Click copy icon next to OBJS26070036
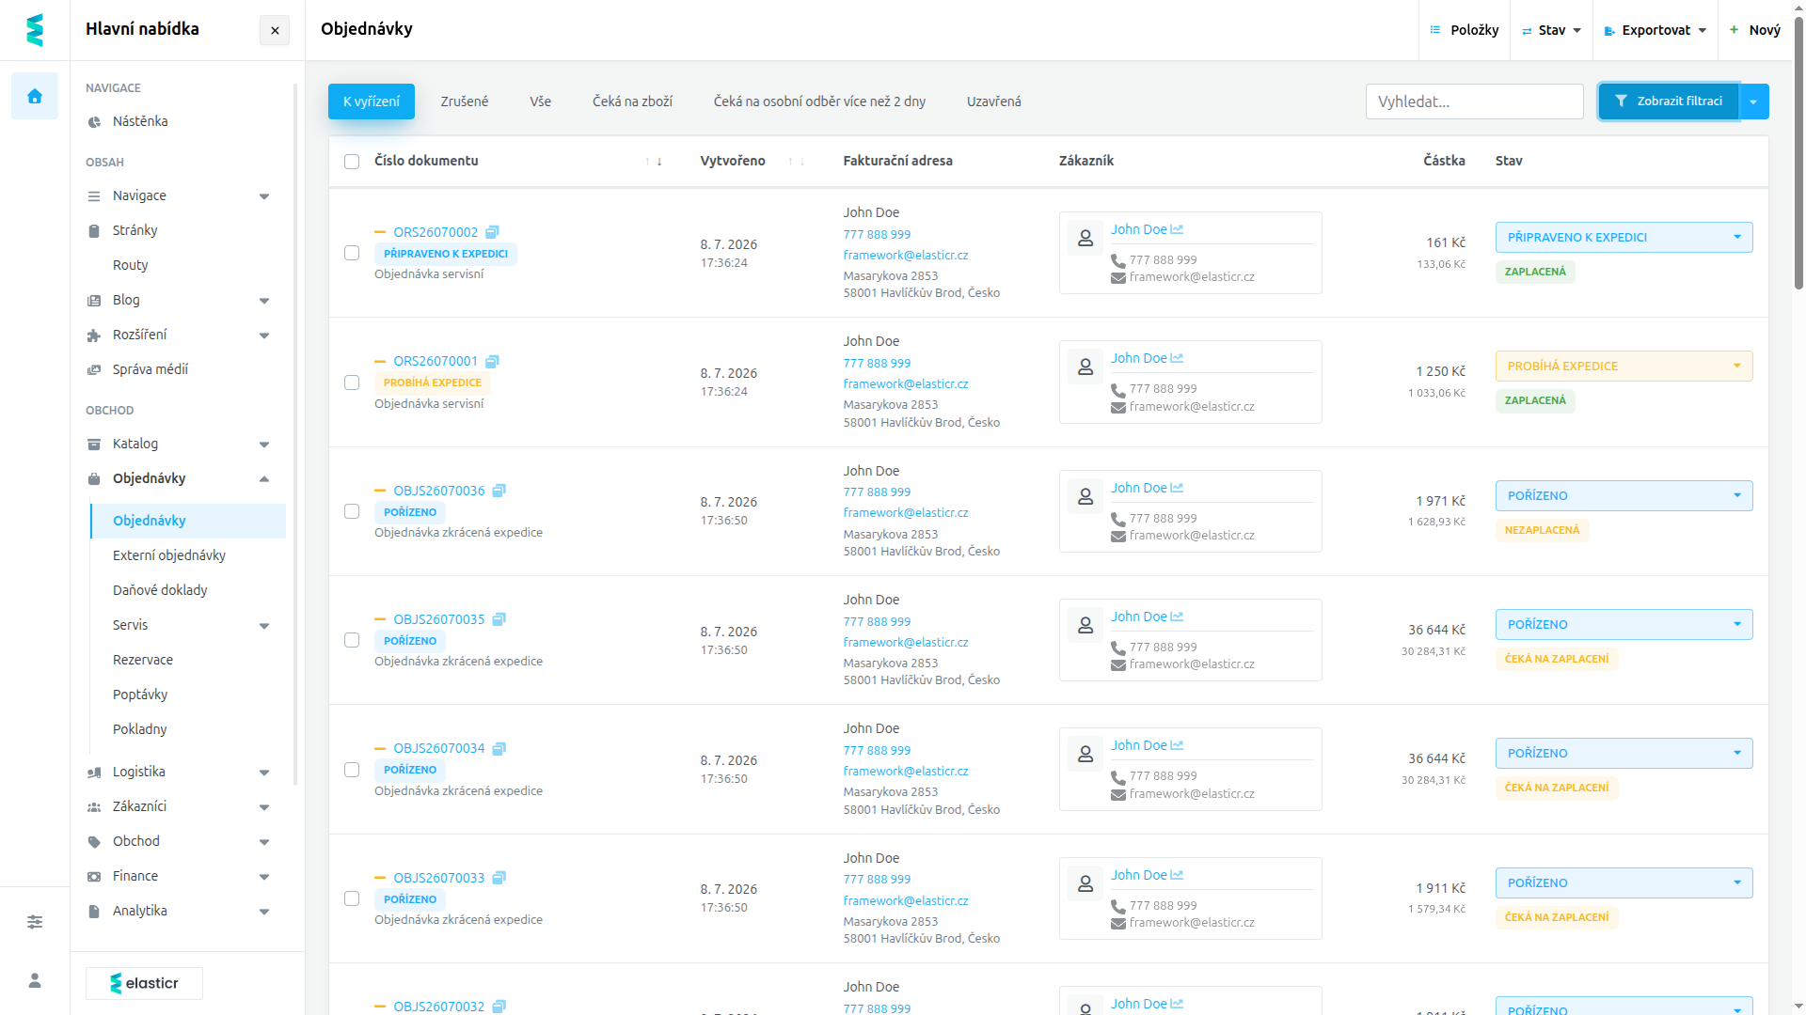 pyautogui.click(x=499, y=491)
